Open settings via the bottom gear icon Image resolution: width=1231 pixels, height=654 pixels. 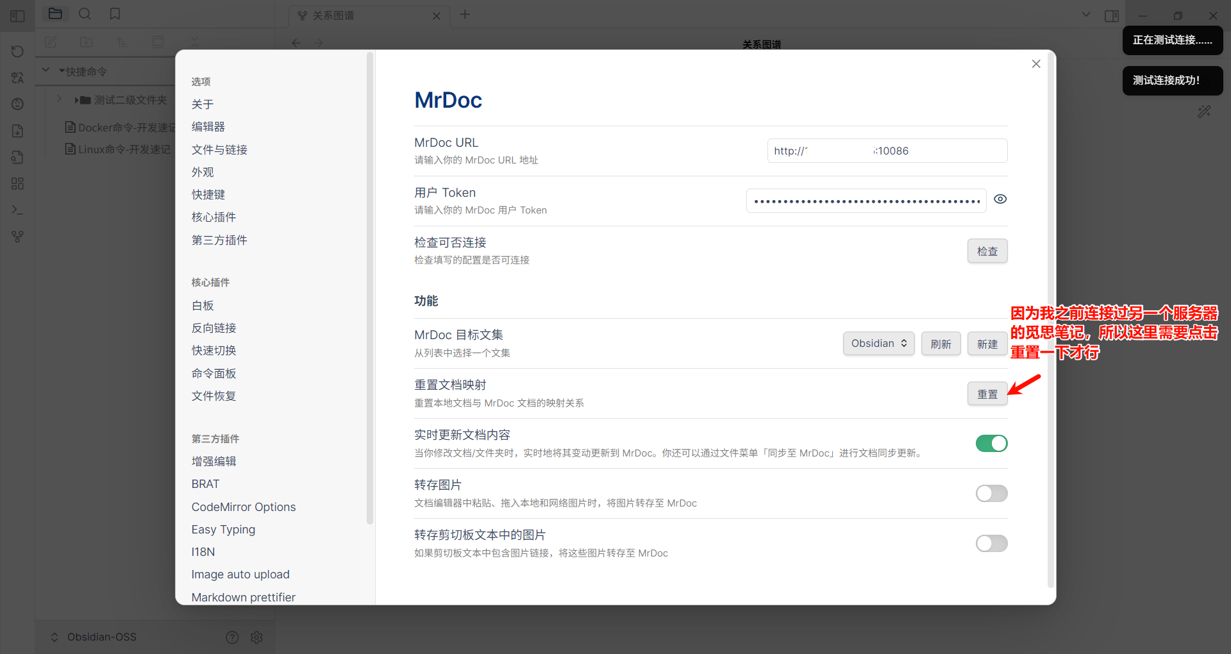(x=256, y=637)
